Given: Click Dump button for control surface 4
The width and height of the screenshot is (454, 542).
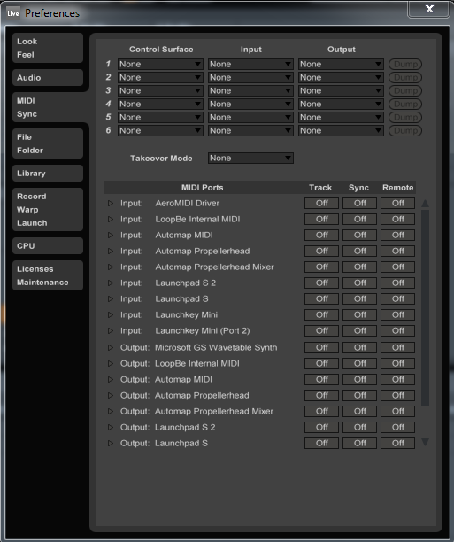Looking at the screenshot, I should 405,104.
